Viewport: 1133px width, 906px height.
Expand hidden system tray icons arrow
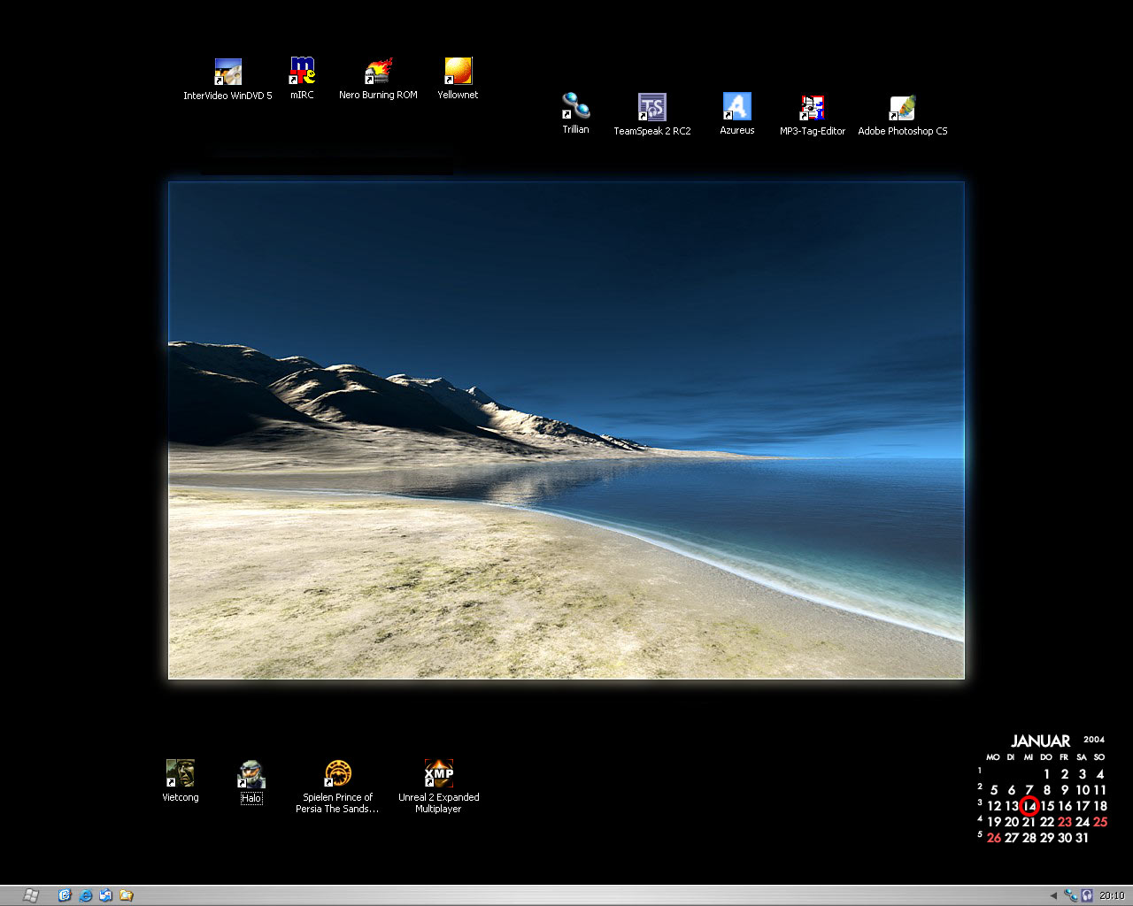(1052, 895)
